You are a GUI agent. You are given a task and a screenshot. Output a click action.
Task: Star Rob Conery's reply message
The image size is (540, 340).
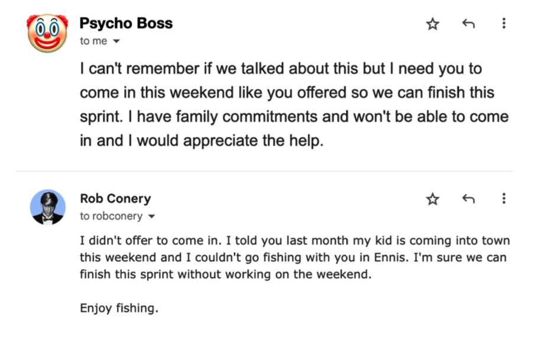[432, 199]
